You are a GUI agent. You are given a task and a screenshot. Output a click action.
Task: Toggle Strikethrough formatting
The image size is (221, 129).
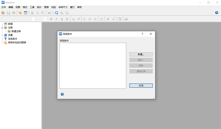pyautogui.click(x=67, y=19)
